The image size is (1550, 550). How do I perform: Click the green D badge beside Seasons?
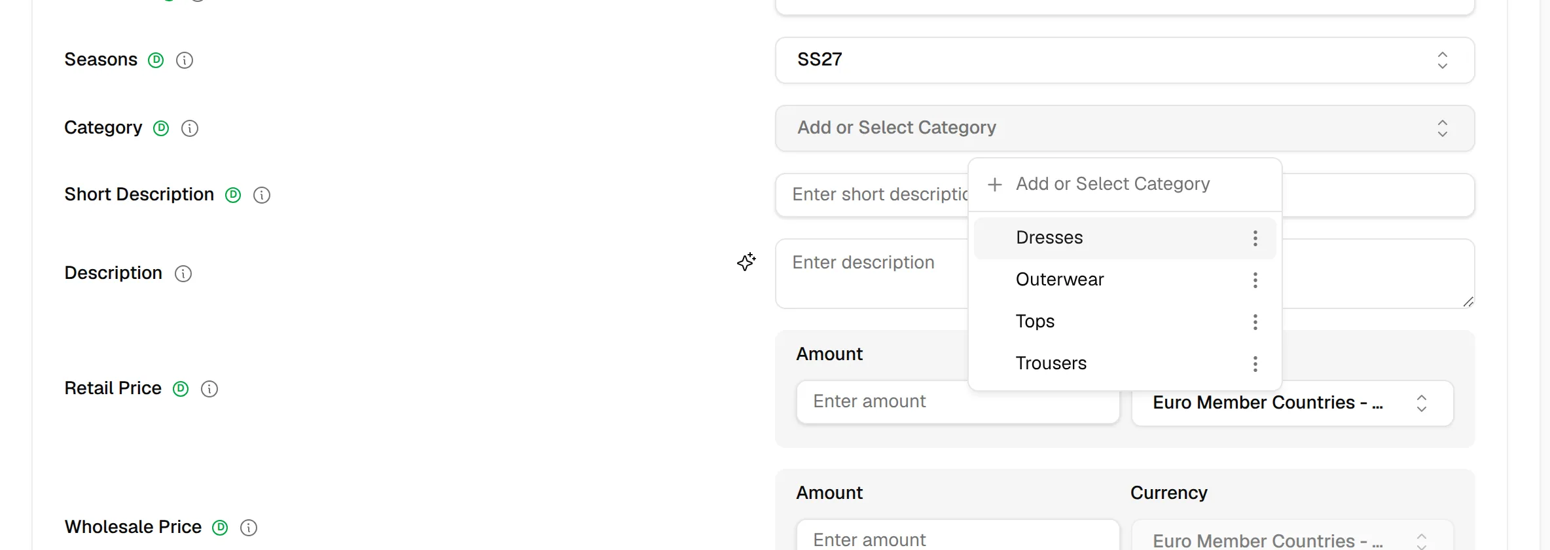click(x=156, y=60)
